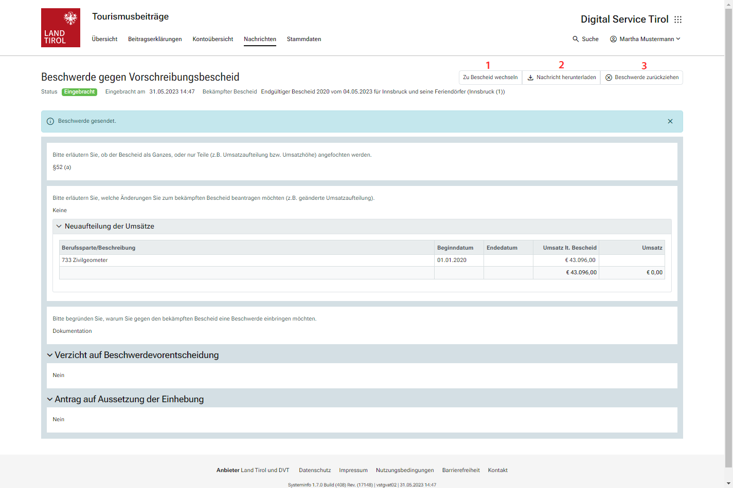The width and height of the screenshot is (733, 488).
Task: Click the page vertical scrollbar
Action: pos(728,205)
